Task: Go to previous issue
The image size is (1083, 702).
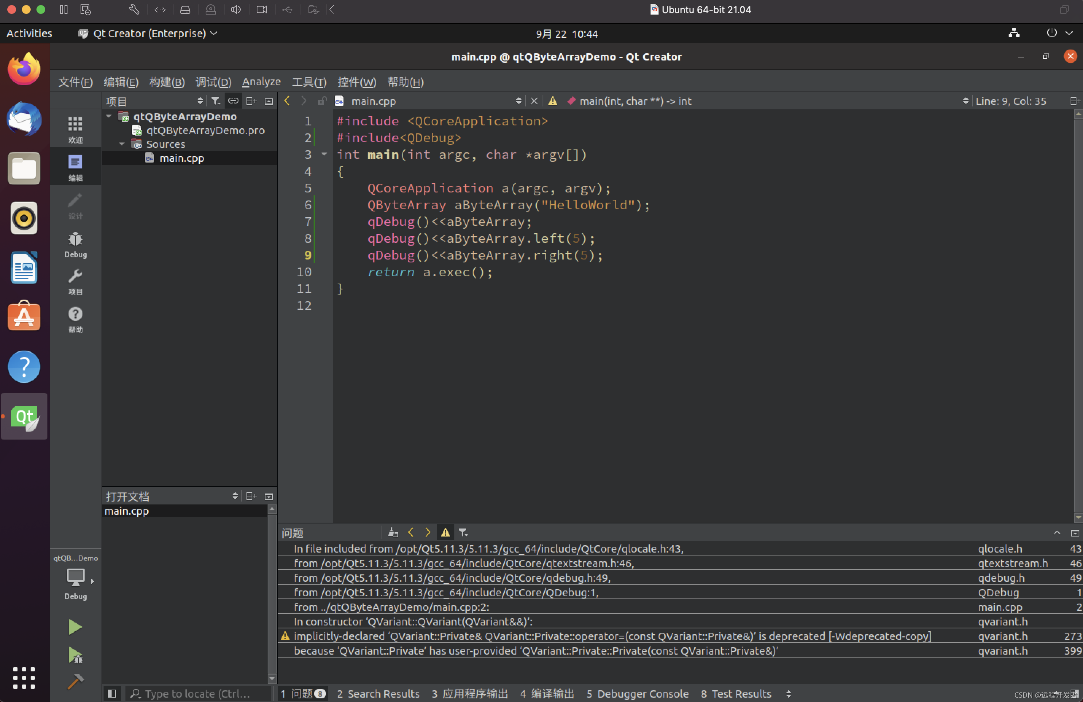Action: click(411, 532)
